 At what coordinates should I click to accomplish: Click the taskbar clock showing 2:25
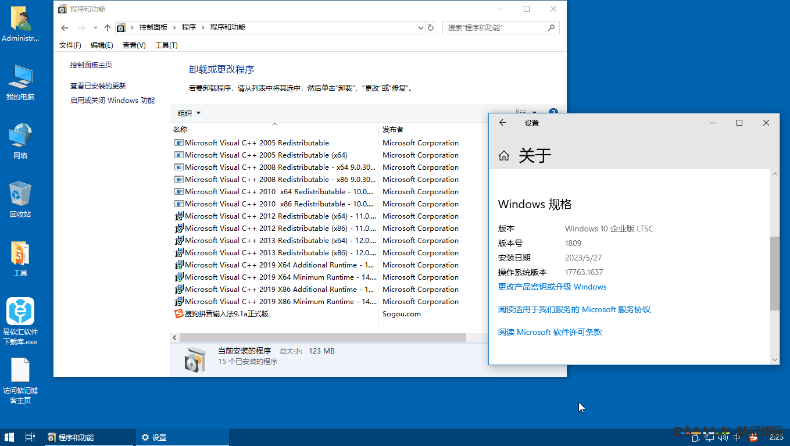[776, 437]
